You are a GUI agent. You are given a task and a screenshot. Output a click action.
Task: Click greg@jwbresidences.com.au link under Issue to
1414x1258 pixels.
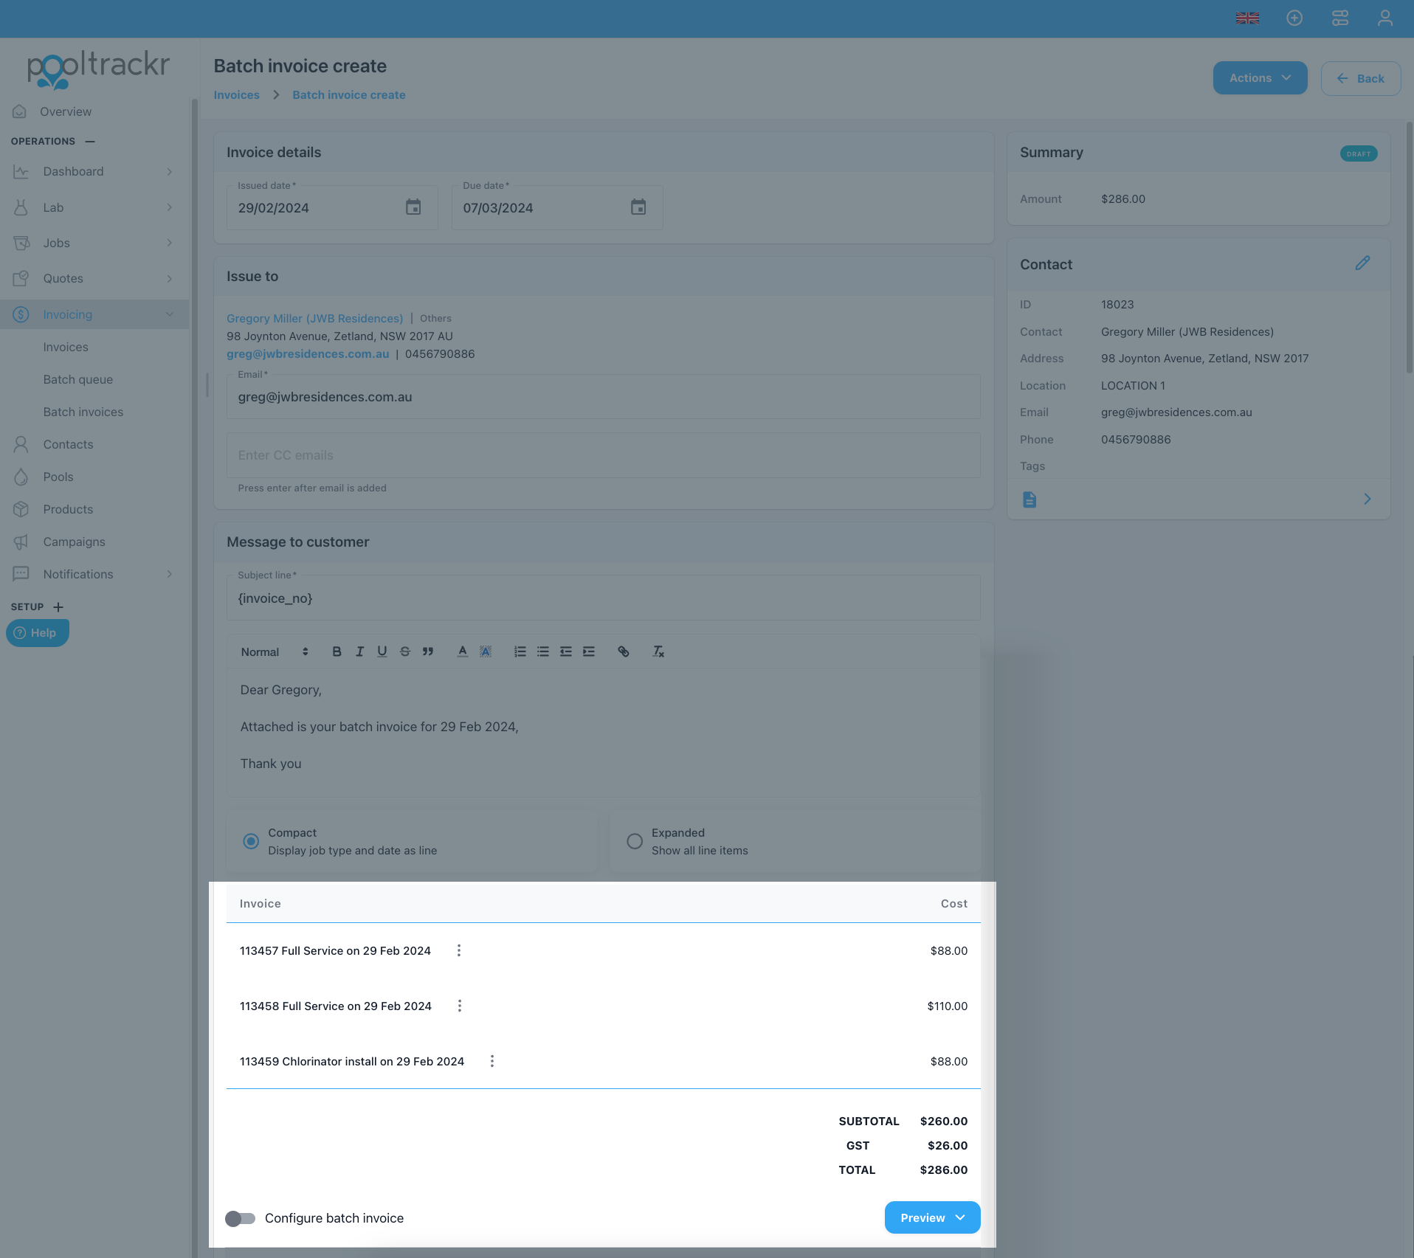click(308, 354)
